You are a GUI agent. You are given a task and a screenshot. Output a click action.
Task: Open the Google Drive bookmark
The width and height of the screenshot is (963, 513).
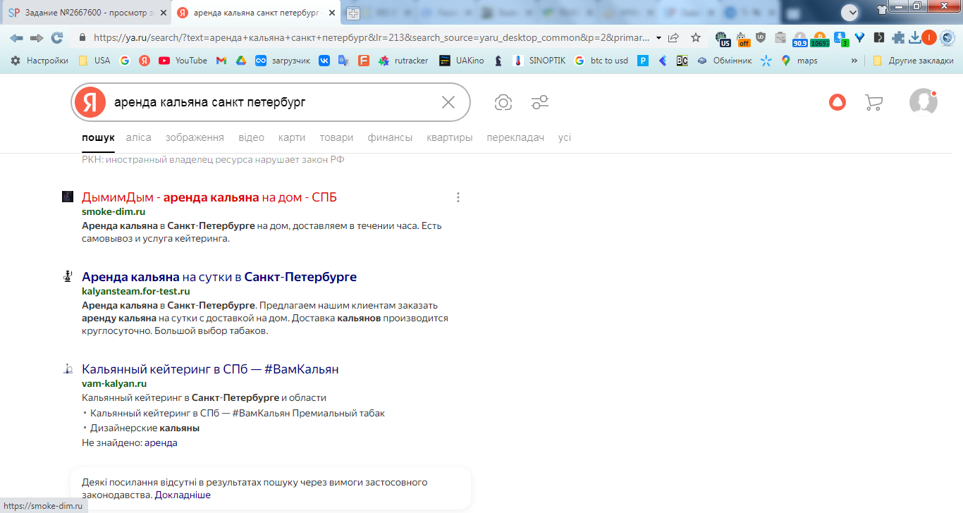point(241,61)
